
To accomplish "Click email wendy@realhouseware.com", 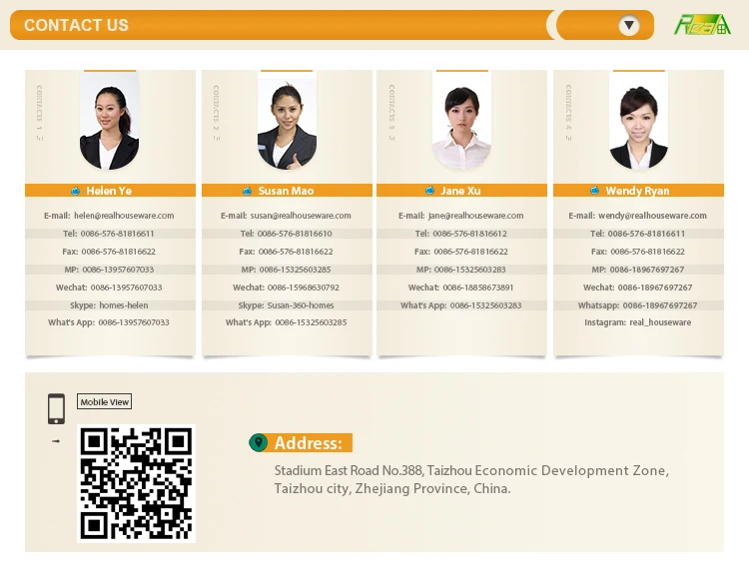I will 652,216.
